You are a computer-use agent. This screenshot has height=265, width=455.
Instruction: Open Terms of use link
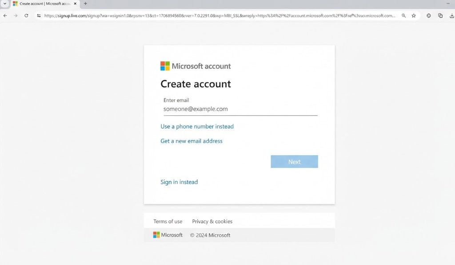(168, 221)
